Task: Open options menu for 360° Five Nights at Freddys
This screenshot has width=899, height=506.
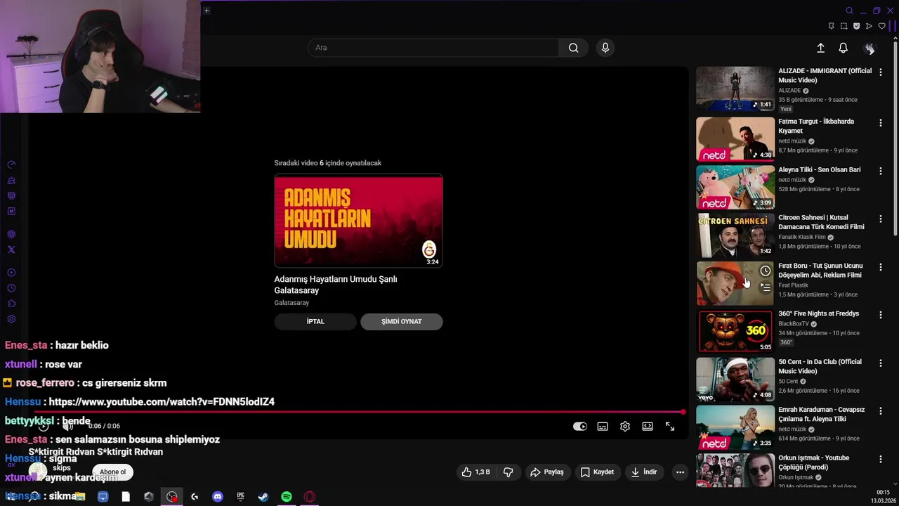Action: click(x=880, y=315)
